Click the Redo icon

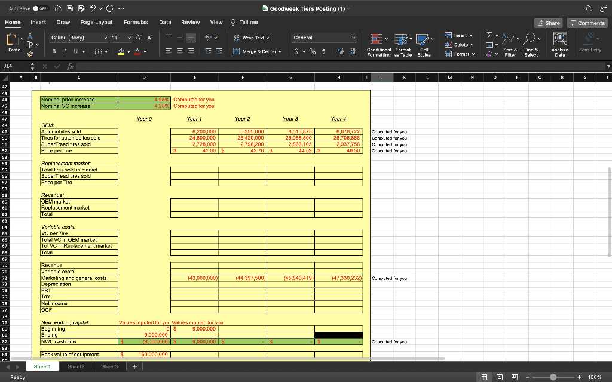click(x=110, y=8)
